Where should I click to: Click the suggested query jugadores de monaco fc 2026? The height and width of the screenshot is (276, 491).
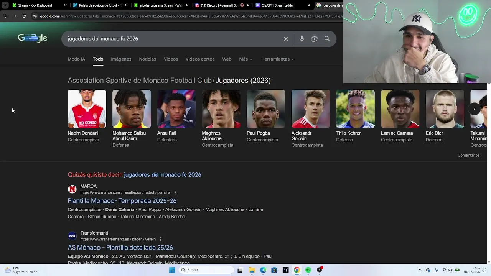click(162, 175)
